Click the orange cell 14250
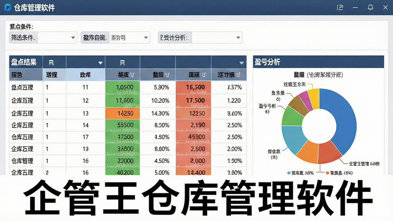The width and height of the screenshot is (393, 221). tap(122, 113)
